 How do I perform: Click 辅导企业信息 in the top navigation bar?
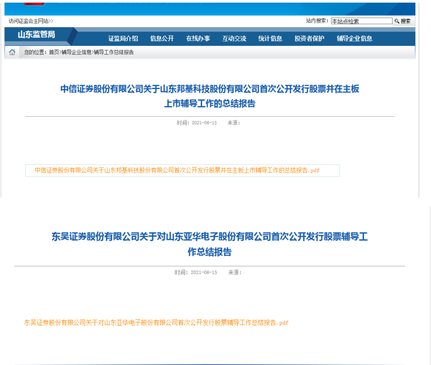coord(355,38)
